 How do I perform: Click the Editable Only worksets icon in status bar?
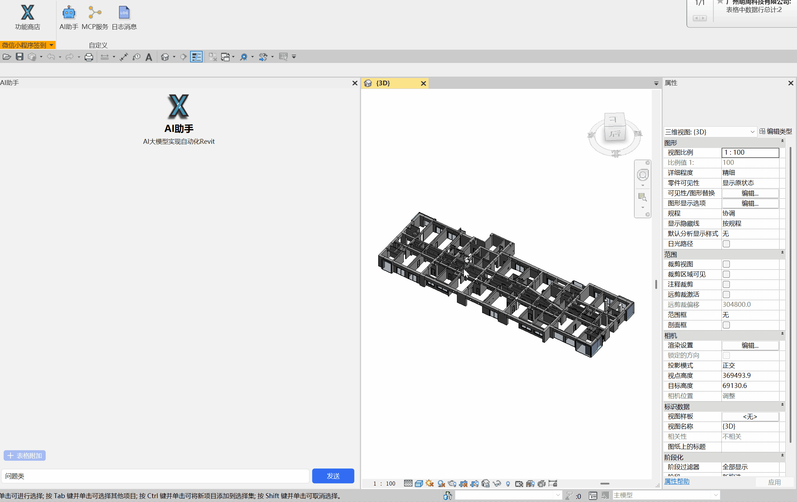(448, 495)
